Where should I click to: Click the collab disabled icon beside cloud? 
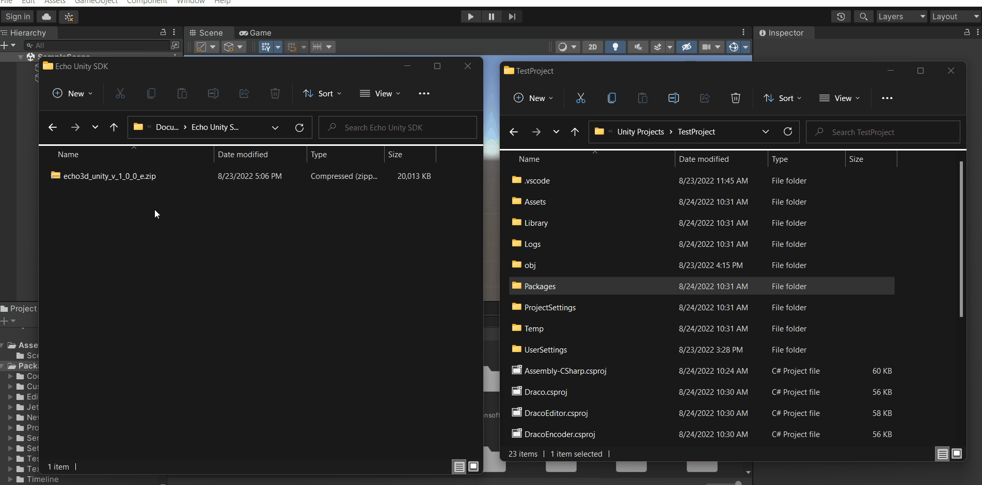click(x=69, y=16)
